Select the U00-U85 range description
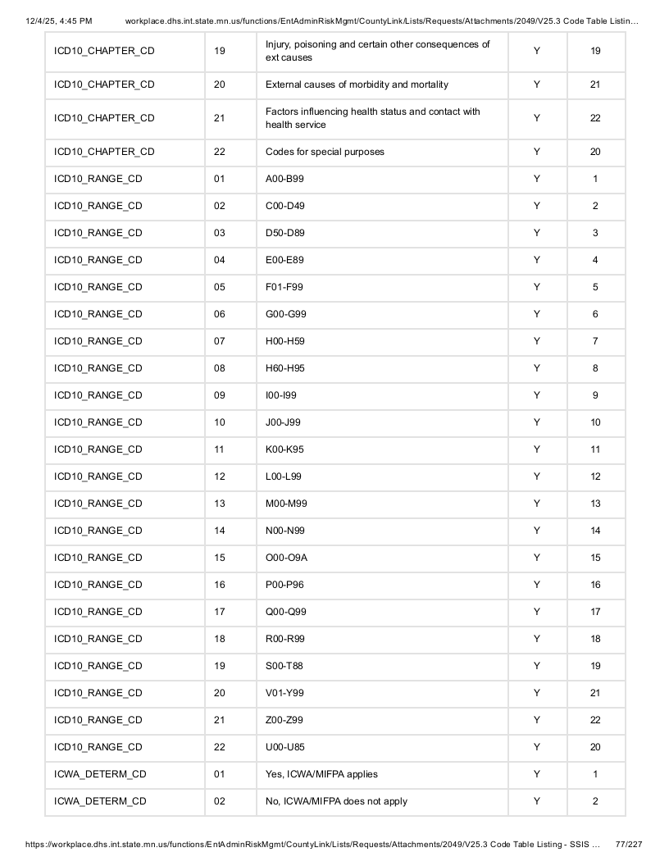The image size is (669, 866). pos(382,747)
